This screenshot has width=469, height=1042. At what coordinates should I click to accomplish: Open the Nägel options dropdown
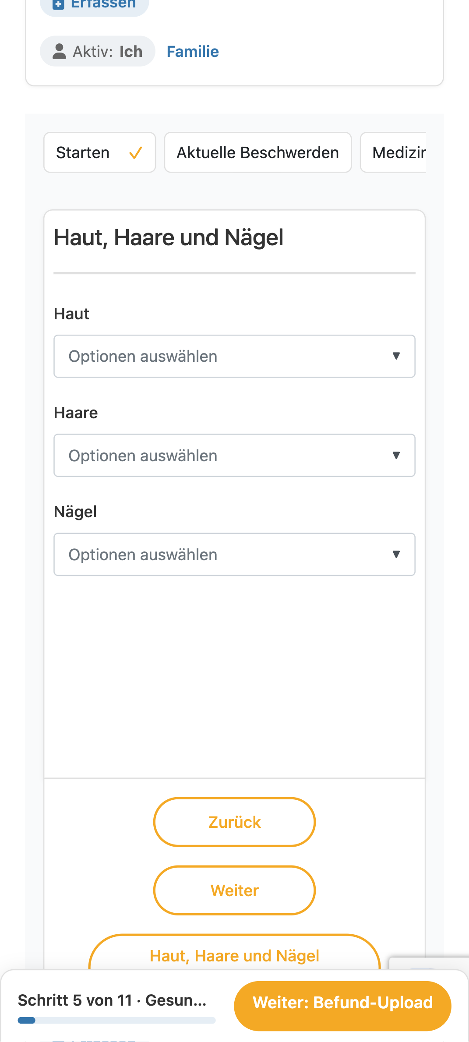(x=234, y=555)
